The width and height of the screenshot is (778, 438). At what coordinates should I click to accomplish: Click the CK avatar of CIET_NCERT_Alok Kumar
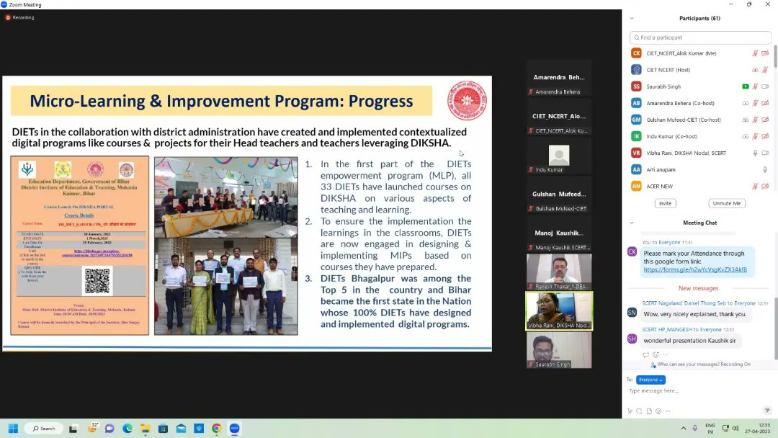(636, 53)
